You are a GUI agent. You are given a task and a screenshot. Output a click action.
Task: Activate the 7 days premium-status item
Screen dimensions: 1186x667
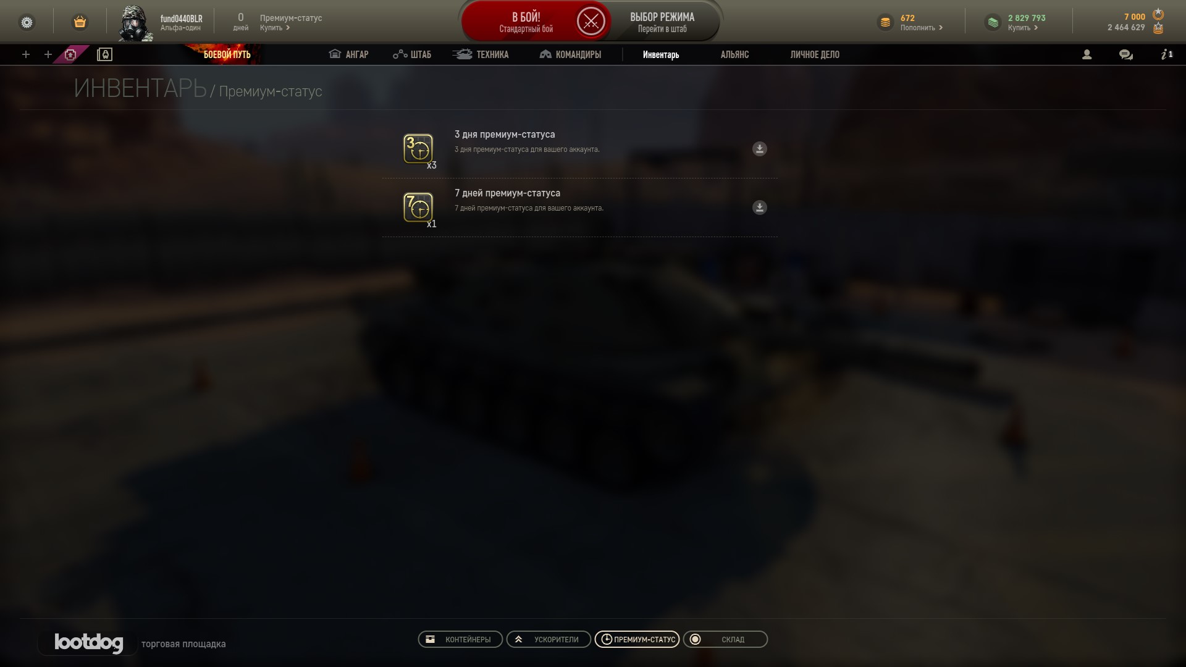pos(759,208)
